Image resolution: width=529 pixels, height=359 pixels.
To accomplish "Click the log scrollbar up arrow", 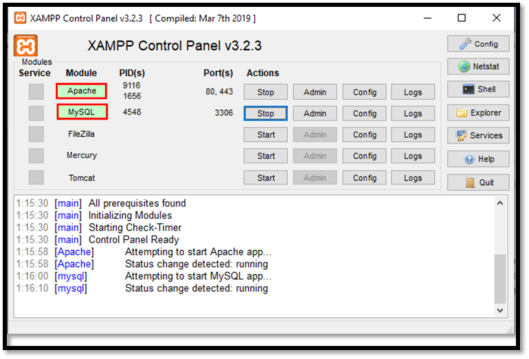I will (x=500, y=202).
